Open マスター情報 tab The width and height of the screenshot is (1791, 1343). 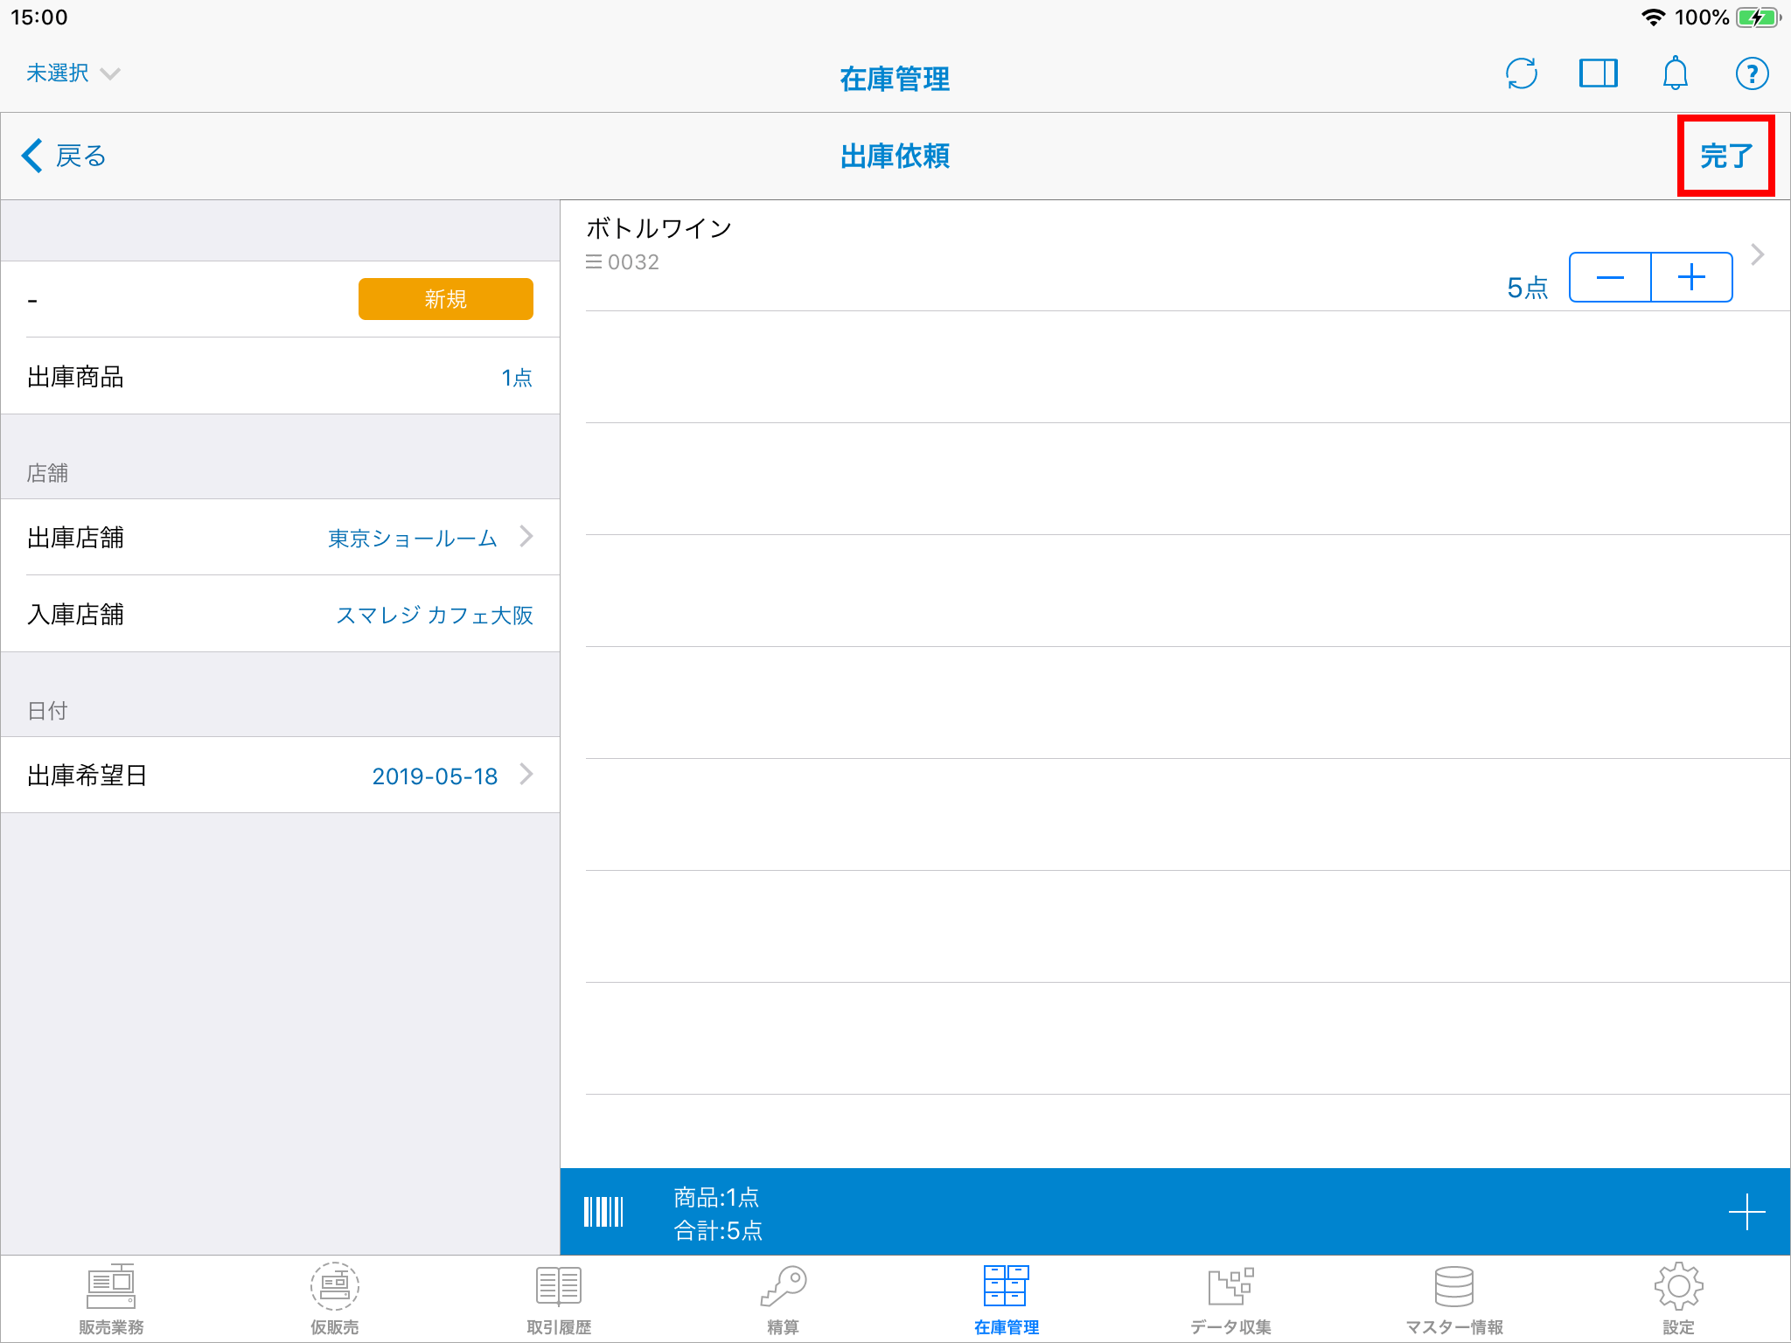coord(1454,1299)
